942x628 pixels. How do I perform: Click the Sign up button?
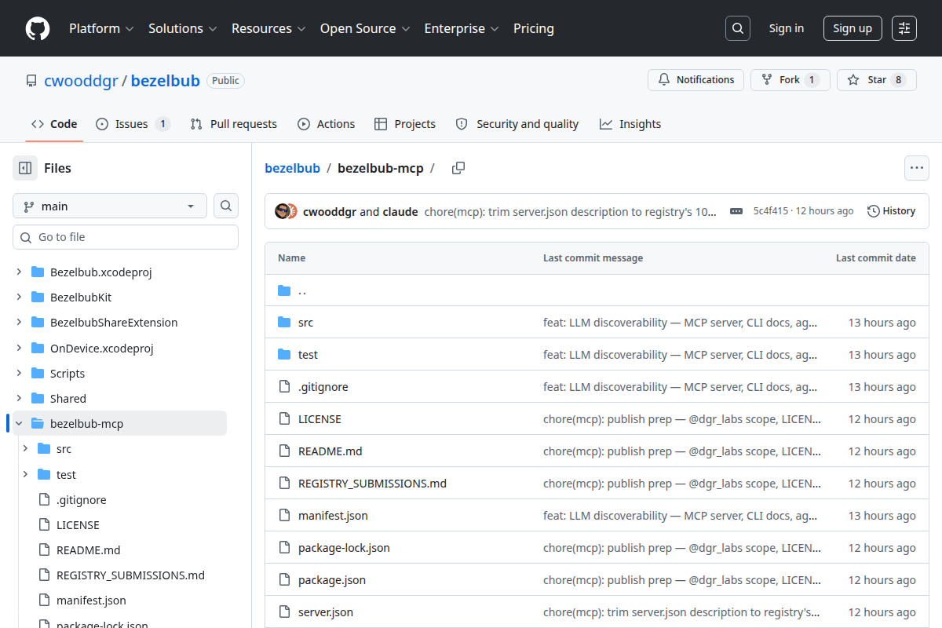point(853,28)
